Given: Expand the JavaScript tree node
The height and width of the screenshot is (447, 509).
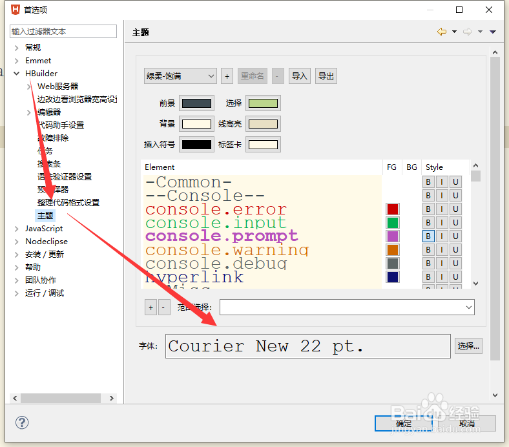Looking at the screenshot, I should [x=17, y=229].
